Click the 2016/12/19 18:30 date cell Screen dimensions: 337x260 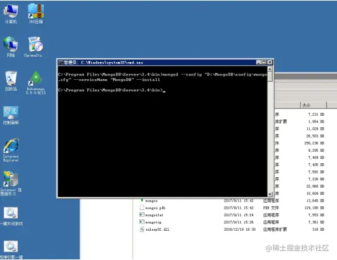(240, 230)
